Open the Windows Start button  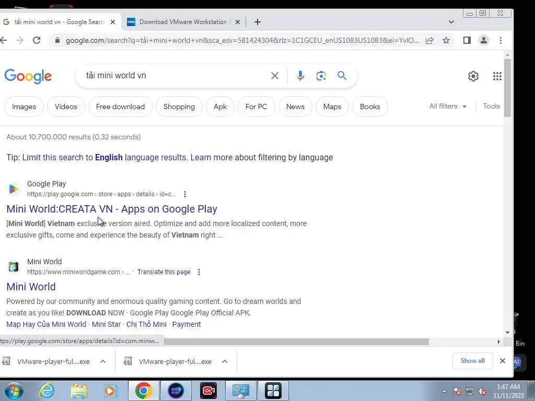click(x=14, y=391)
